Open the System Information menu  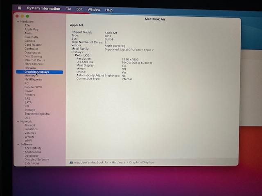pos(44,8)
